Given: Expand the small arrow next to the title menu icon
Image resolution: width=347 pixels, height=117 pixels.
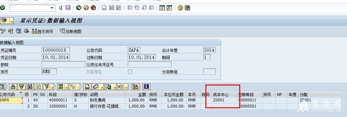Looking at the screenshot, I should pos(11,21).
